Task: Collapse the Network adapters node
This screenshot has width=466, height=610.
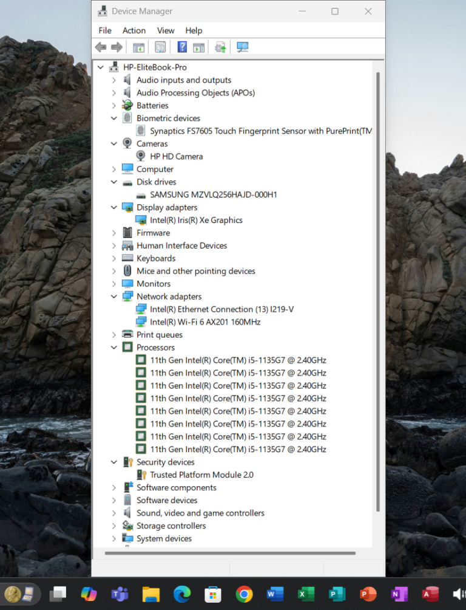Action: [114, 296]
